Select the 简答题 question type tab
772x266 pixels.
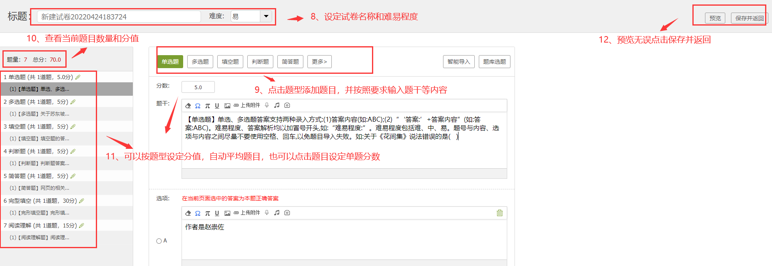[290, 62]
